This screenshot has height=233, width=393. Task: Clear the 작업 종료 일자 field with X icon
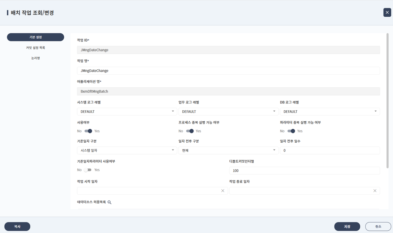(375, 191)
